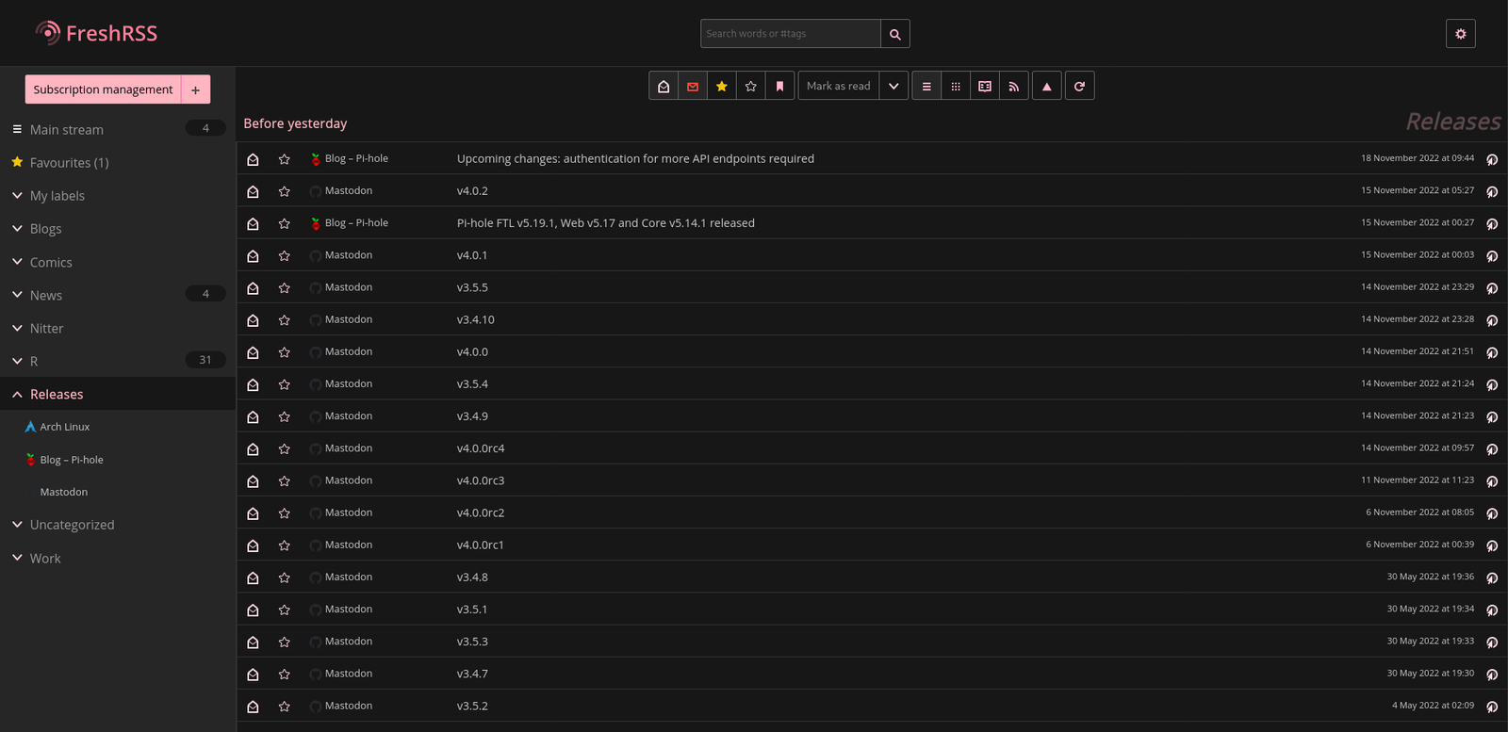Switch to global grid view

pyautogui.click(x=956, y=87)
